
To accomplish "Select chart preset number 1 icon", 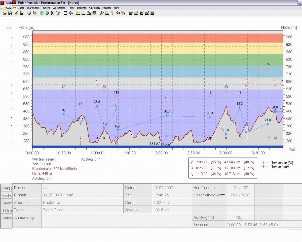I will (x=130, y=13).
